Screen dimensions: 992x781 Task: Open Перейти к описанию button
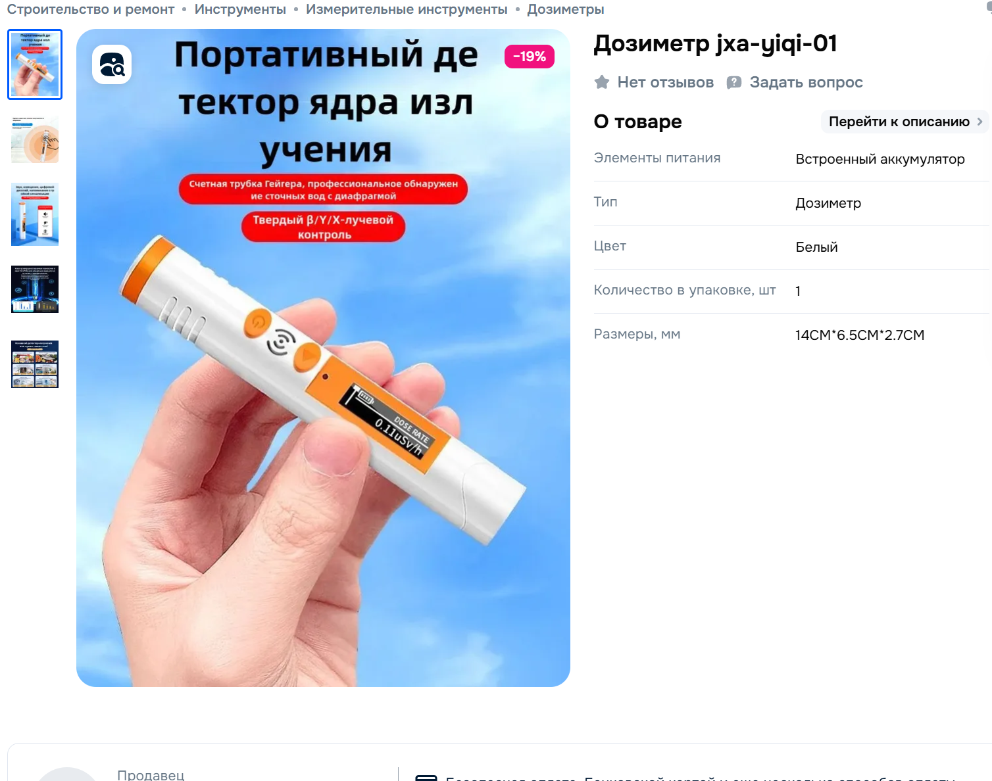pyautogui.click(x=905, y=122)
